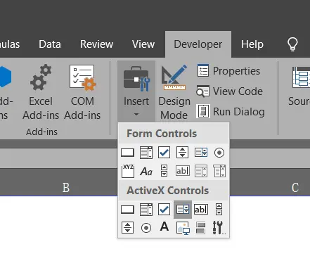Collapse the Insert controls dropdown
Viewport: 310px width, 268px height.
click(x=136, y=90)
